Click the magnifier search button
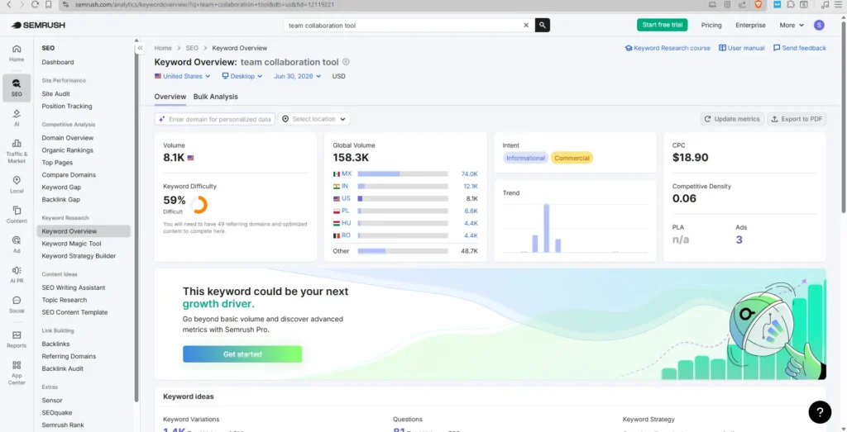The image size is (847, 432). click(x=543, y=26)
